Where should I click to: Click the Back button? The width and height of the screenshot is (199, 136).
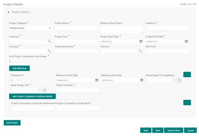(x=146, y=130)
